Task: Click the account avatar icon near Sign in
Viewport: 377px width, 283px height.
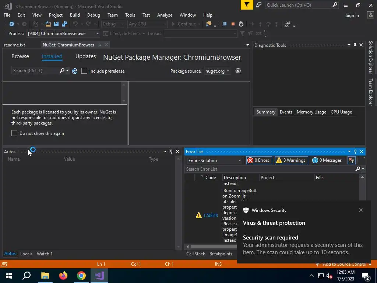Action: point(370,15)
